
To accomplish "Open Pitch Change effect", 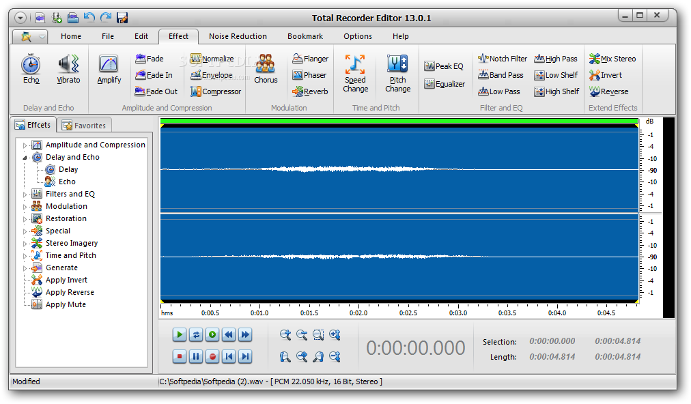I will [397, 74].
